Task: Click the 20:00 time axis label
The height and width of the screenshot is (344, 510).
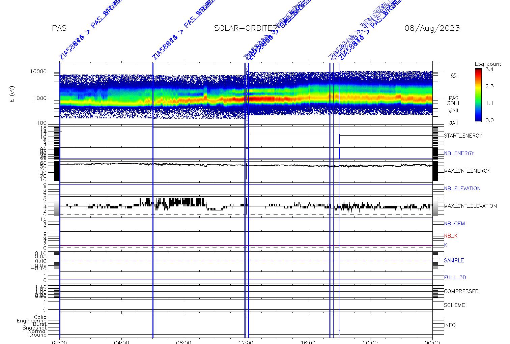Action: [x=370, y=342]
